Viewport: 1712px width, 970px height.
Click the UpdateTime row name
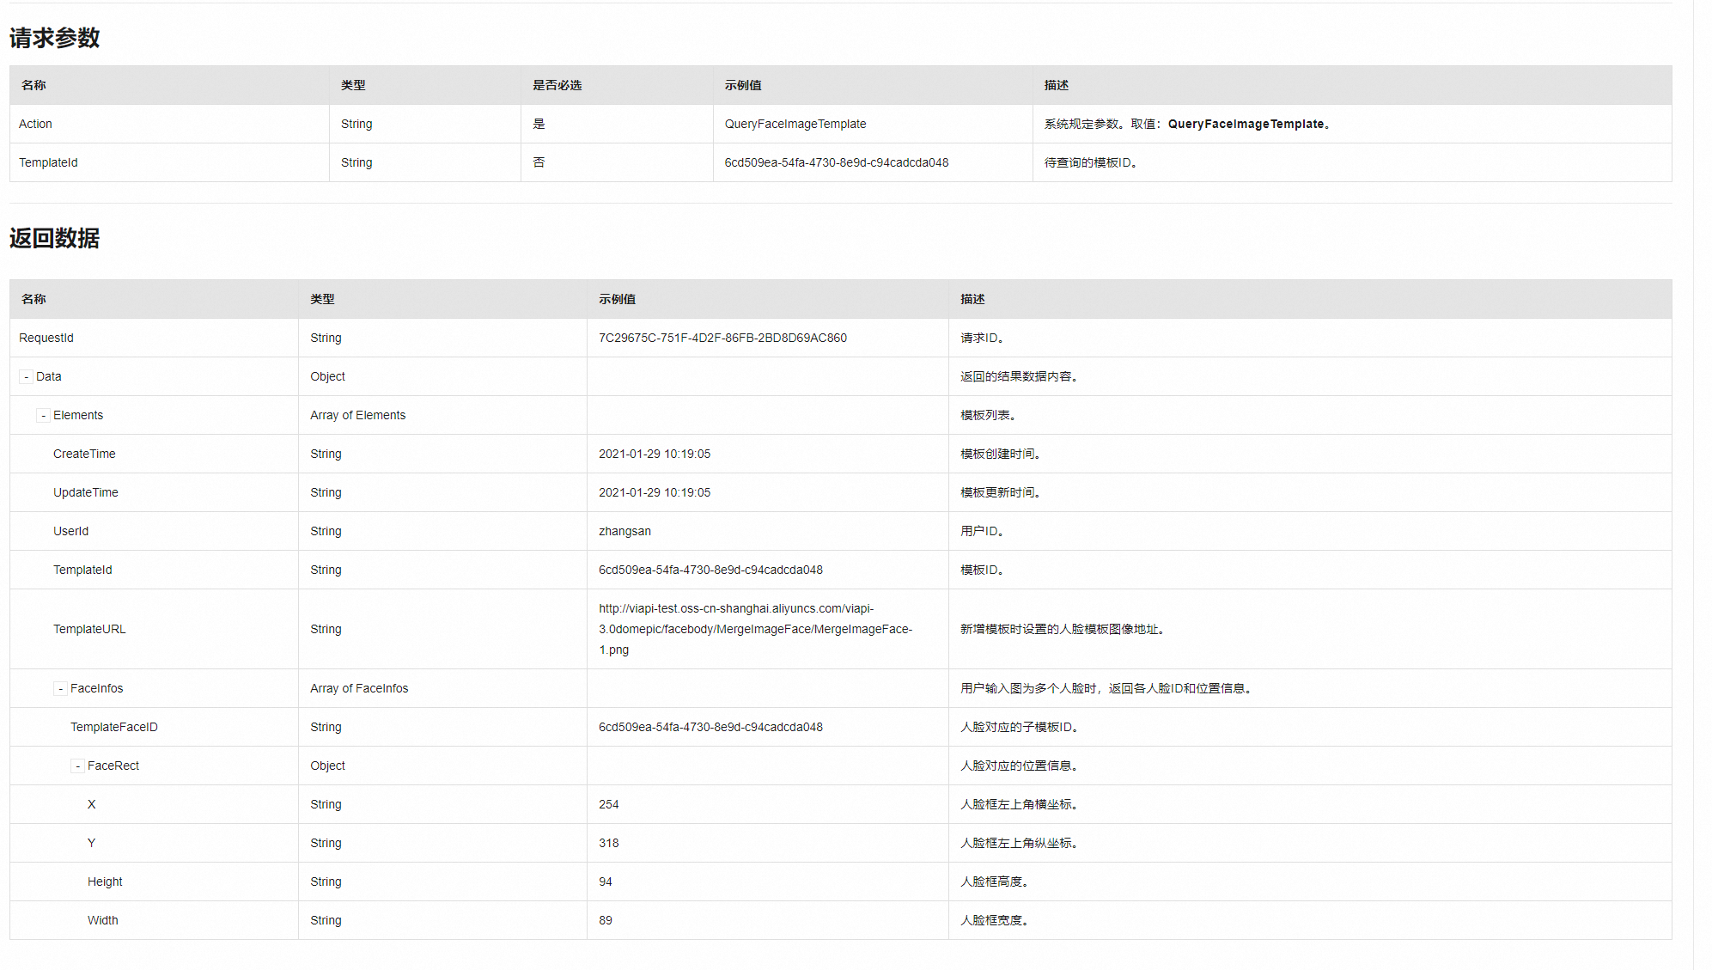[86, 492]
